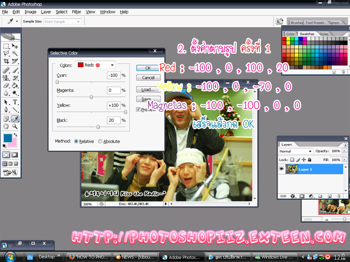The image size is (350, 262).
Task: Toggle Lock image pixels in Layers
Action: pyautogui.click(x=298, y=160)
